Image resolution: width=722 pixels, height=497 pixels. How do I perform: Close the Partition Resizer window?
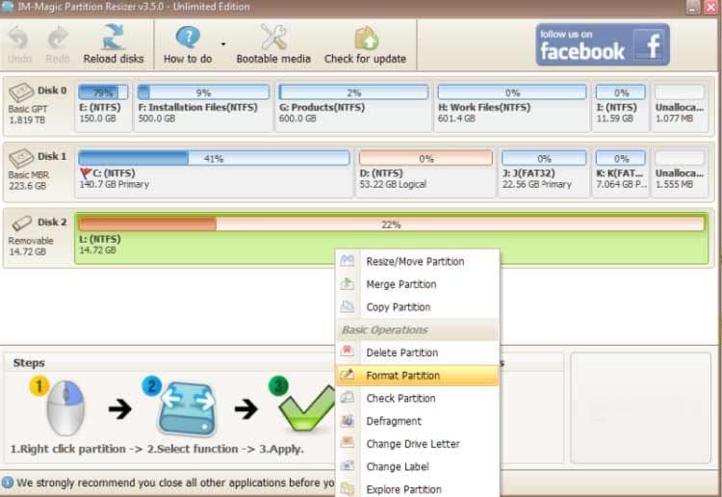pyautogui.click(x=711, y=7)
